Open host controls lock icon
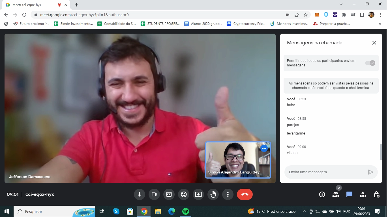 (x=376, y=194)
